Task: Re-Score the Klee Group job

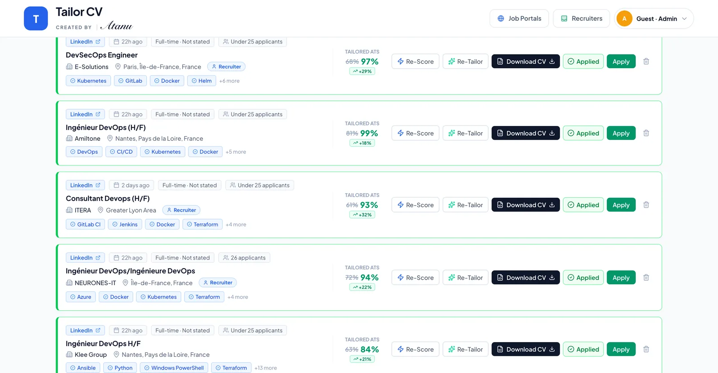Action: point(415,349)
